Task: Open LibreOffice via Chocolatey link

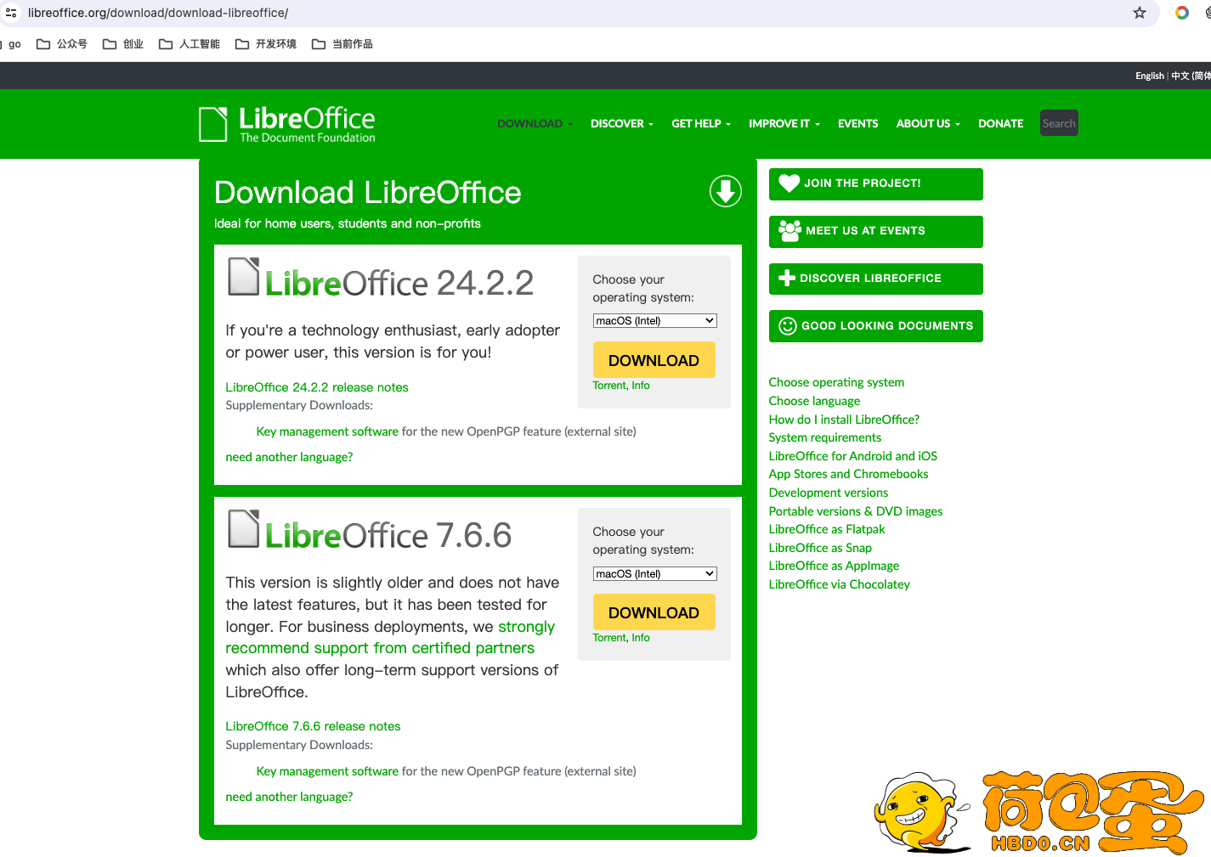Action: (839, 584)
